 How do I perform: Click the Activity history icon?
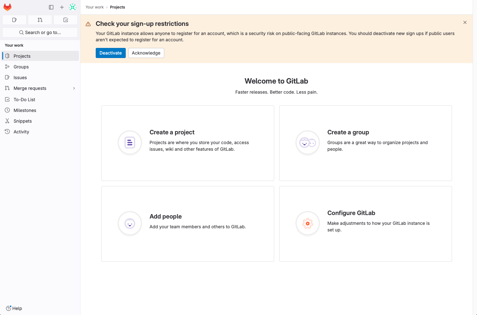click(7, 131)
